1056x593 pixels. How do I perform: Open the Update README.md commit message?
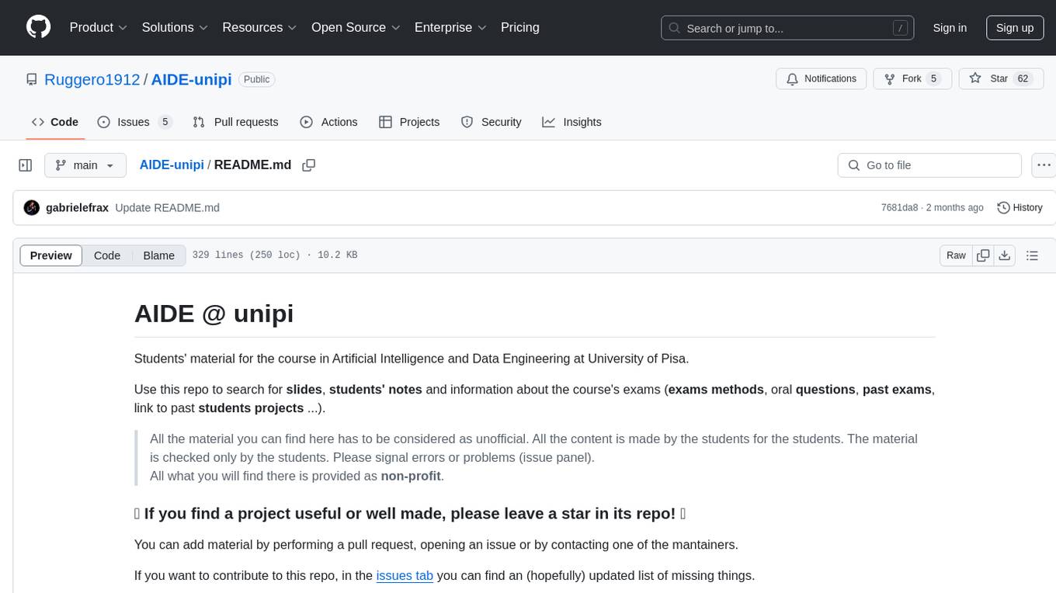pyautogui.click(x=167, y=208)
